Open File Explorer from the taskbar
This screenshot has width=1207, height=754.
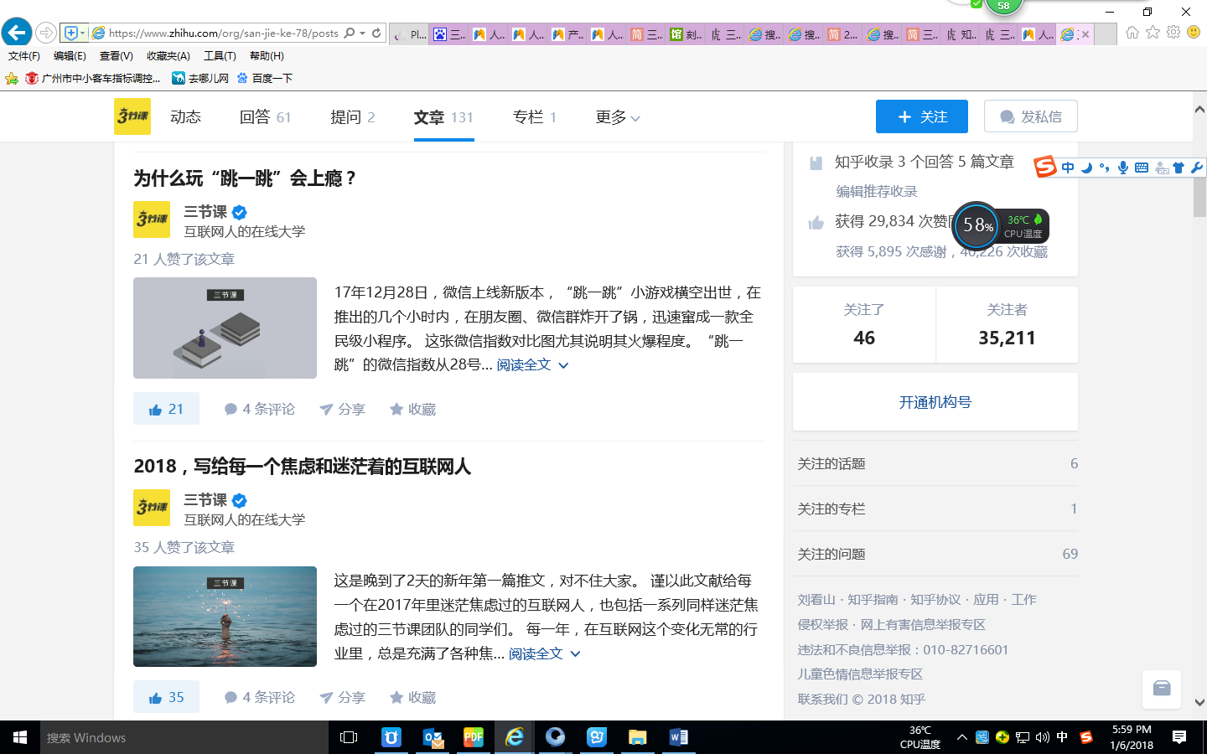coord(638,737)
